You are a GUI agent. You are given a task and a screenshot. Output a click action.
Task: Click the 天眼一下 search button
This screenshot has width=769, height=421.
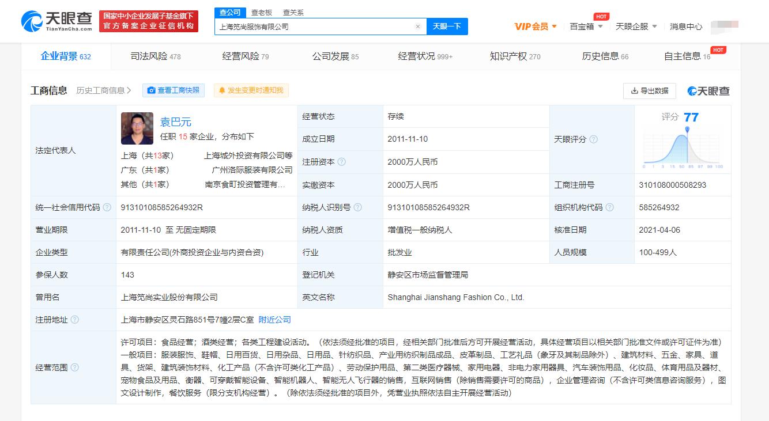(x=447, y=26)
